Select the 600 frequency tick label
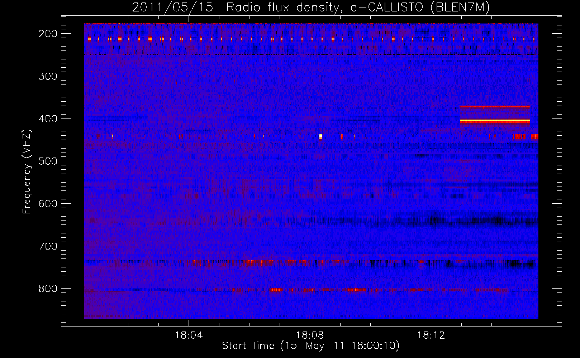580x358 pixels. (x=48, y=204)
